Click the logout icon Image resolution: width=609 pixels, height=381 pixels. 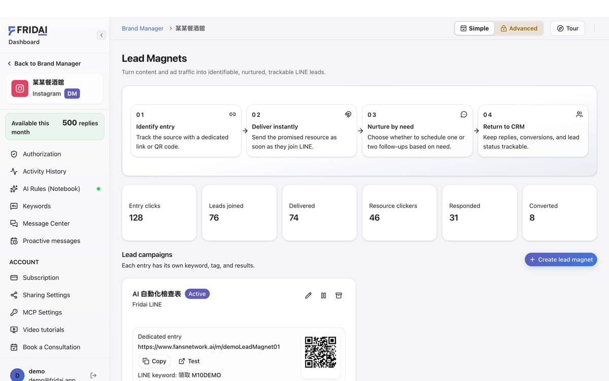93,375
